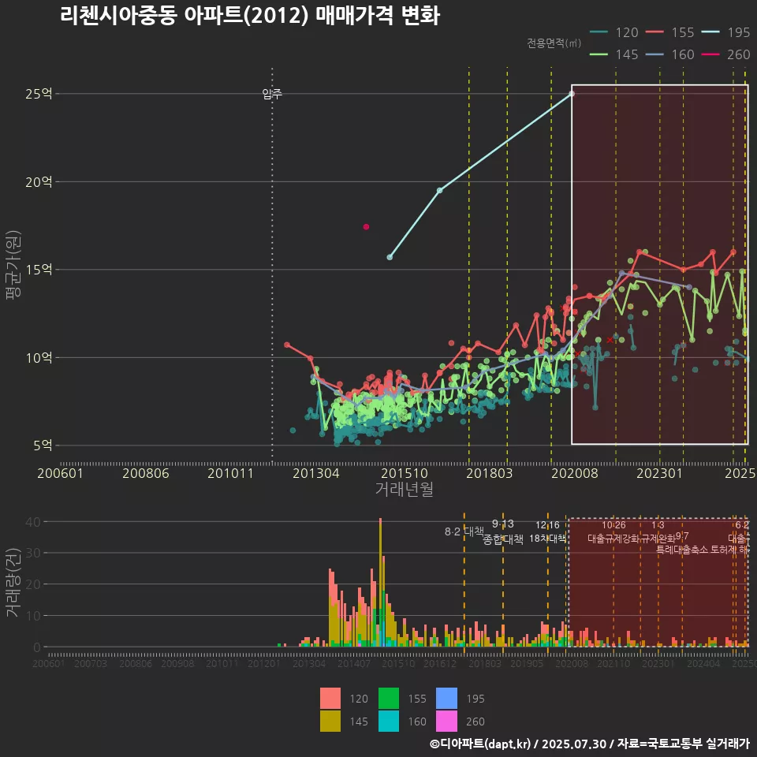Image resolution: width=757 pixels, height=757 pixels.
Task: Click the 195 line starting point near 15억
Action: point(390,257)
